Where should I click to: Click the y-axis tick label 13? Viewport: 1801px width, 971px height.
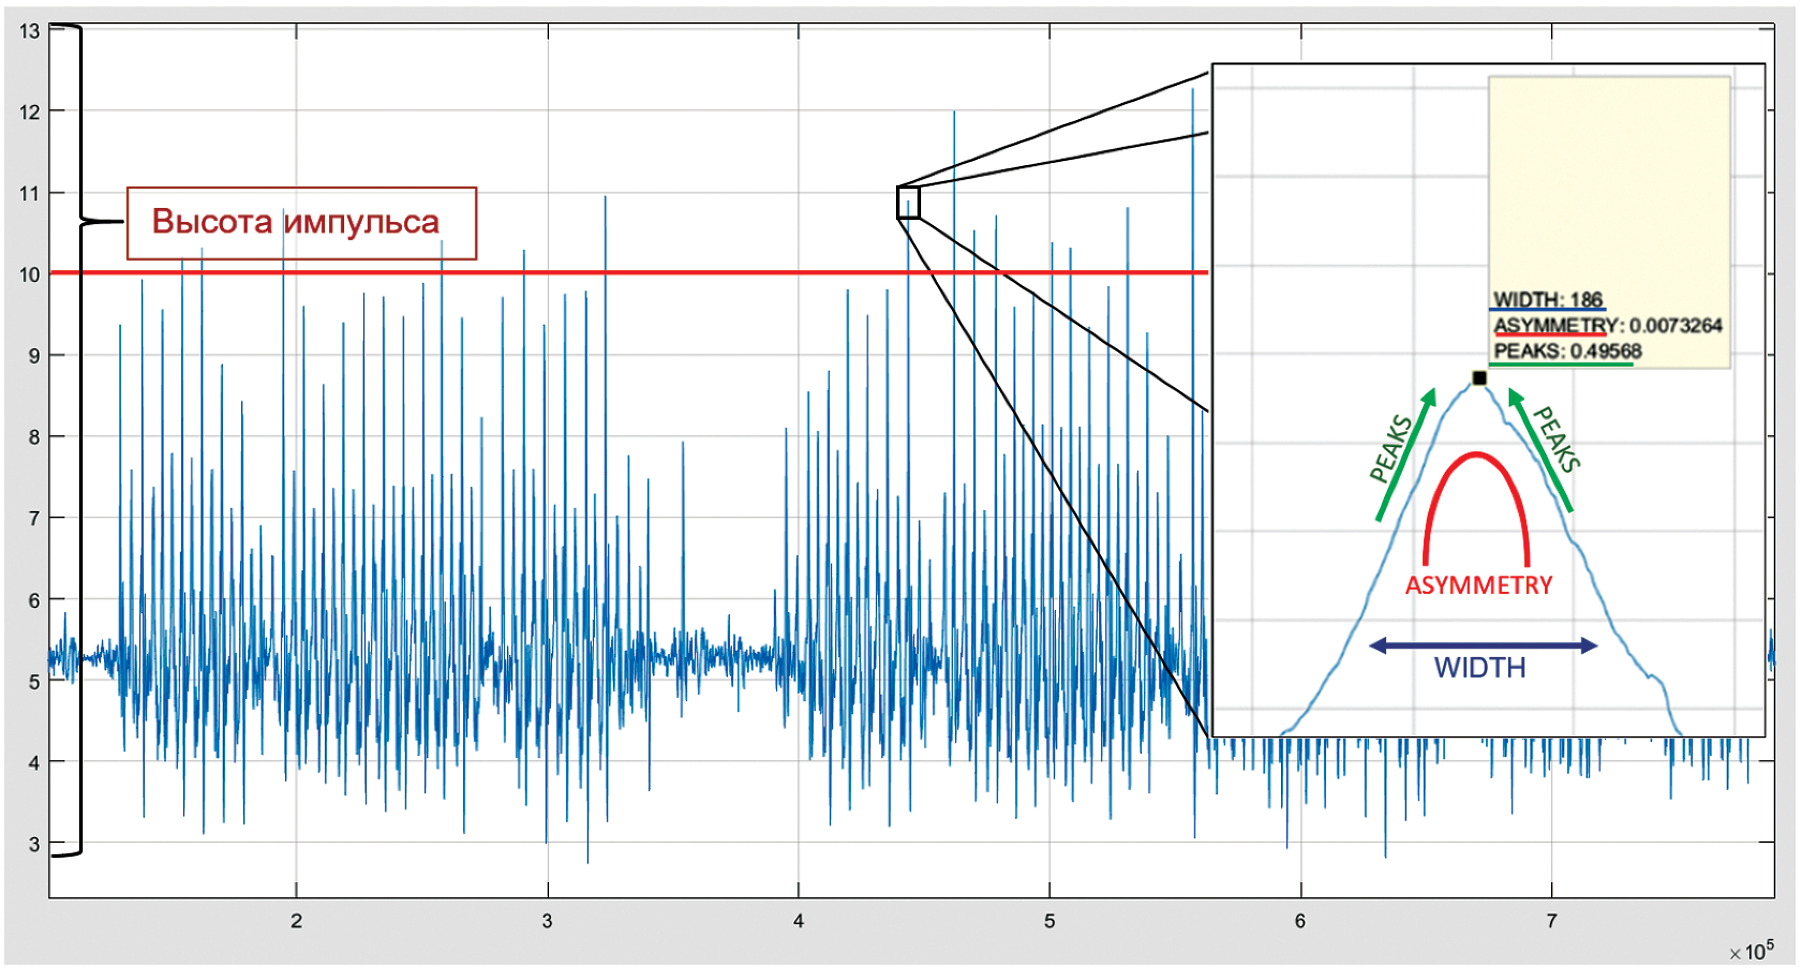click(x=29, y=31)
